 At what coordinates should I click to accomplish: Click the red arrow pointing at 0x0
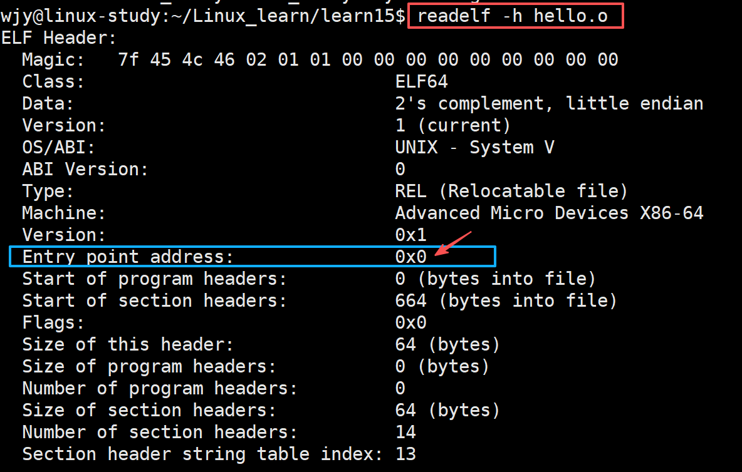[453, 243]
